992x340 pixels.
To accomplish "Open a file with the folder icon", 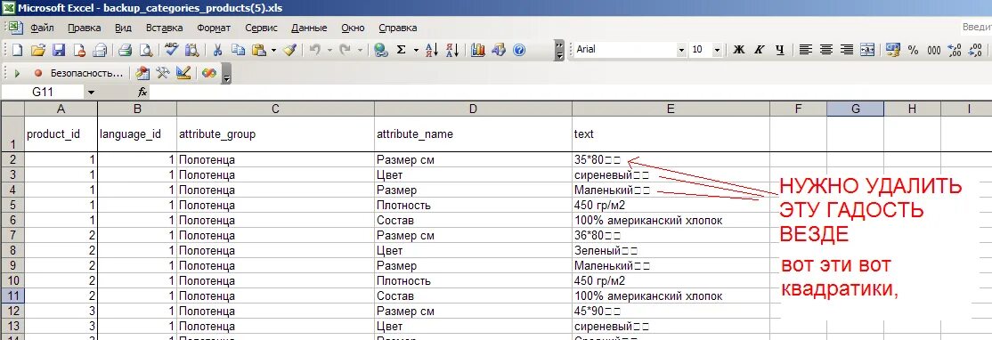I will point(38,50).
